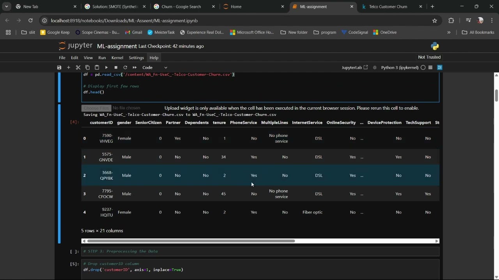Open the Edit menu
This screenshot has height=280, width=499.
(x=74, y=58)
